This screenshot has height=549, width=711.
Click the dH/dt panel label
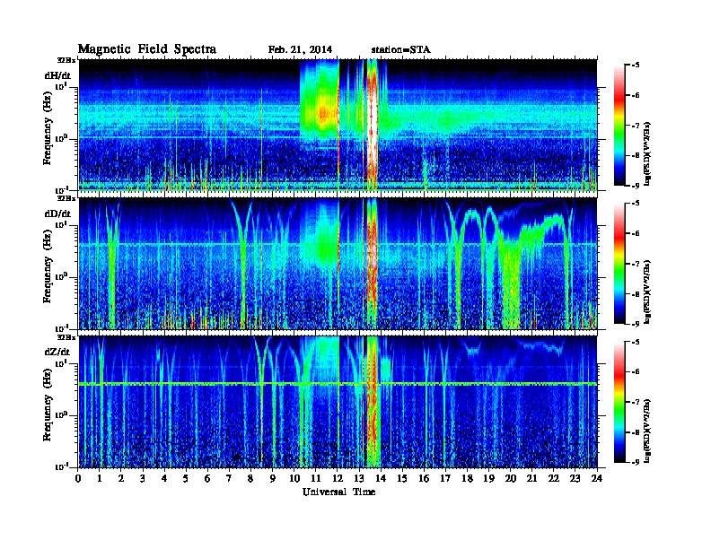point(57,75)
